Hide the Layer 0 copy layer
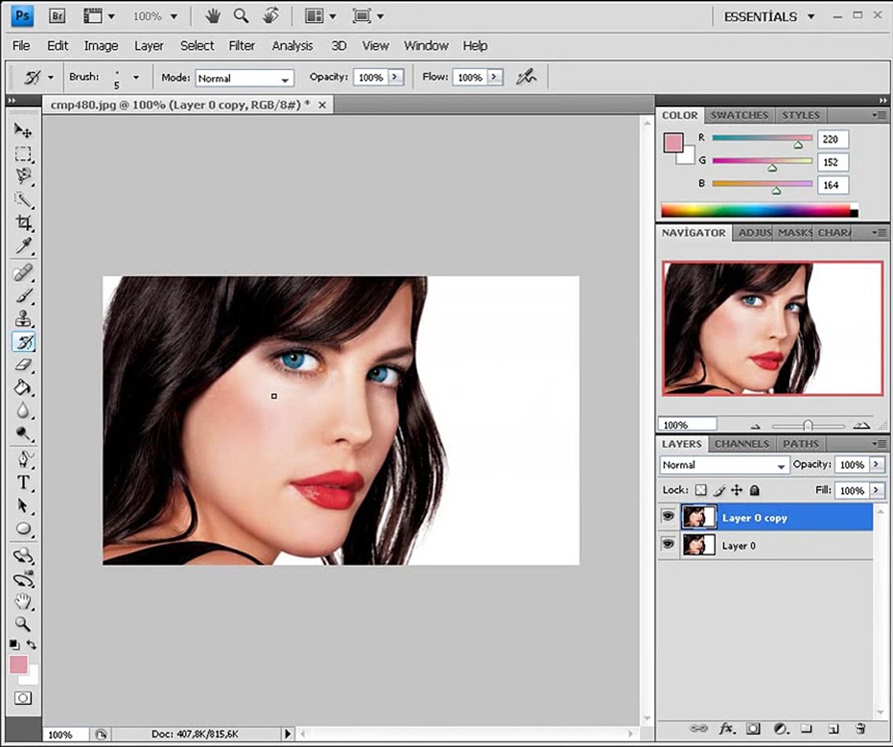This screenshot has width=893, height=747. (x=668, y=517)
